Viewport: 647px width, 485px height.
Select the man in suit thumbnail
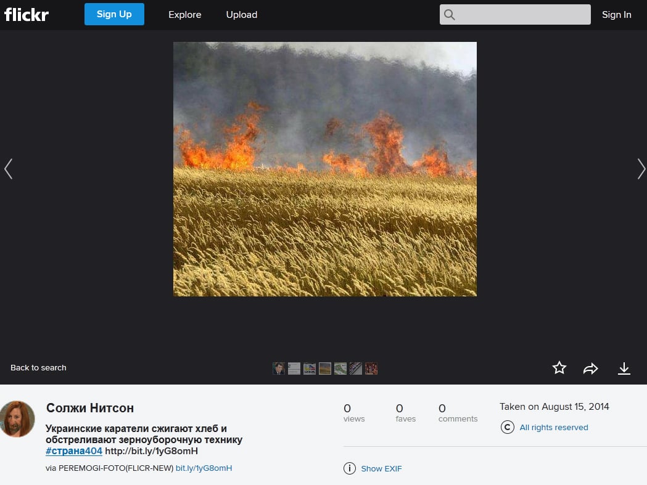point(279,369)
